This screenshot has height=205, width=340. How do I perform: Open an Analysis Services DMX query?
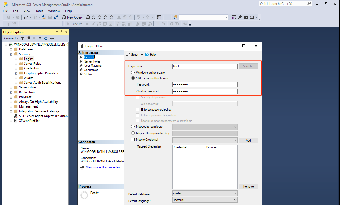(99, 17)
